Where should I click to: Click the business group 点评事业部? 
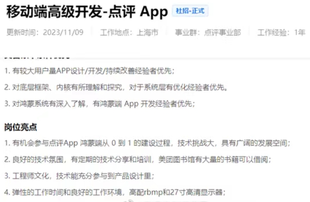222,32
